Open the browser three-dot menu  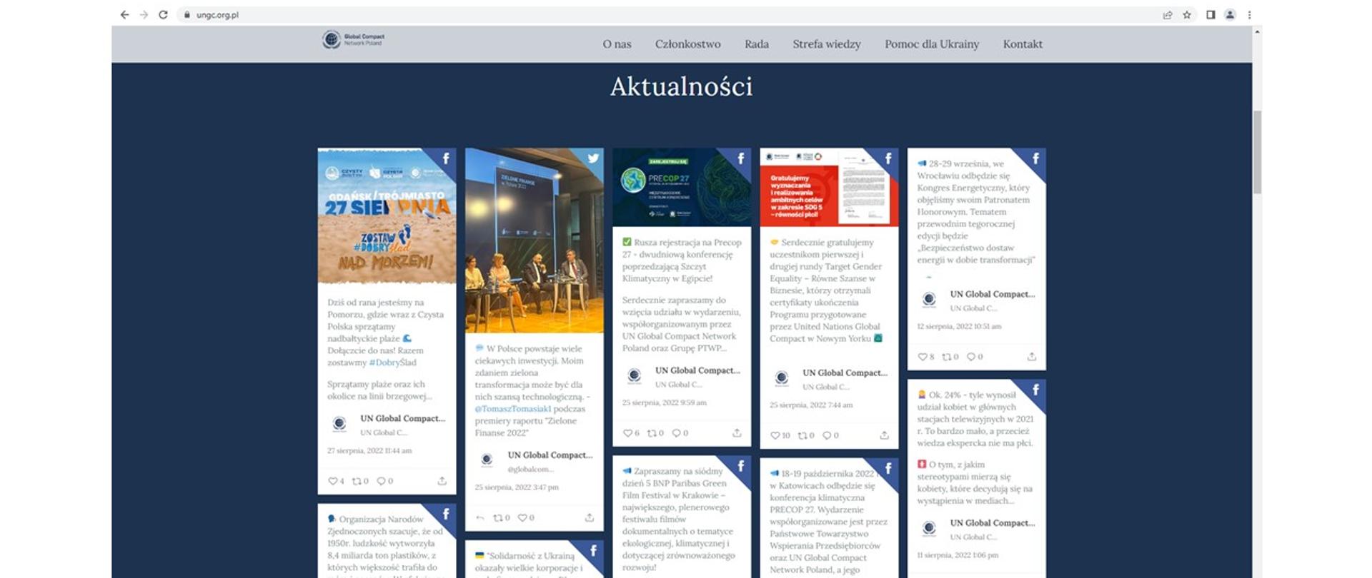[x=1249, y=14]
